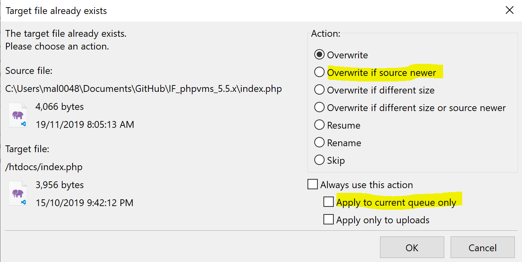Select the Skip radio option
The height and width of the screenshot is (262, 522).
click(x=319, y=161)
